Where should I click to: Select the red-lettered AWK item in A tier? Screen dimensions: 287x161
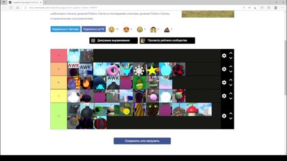coord(74,69)
